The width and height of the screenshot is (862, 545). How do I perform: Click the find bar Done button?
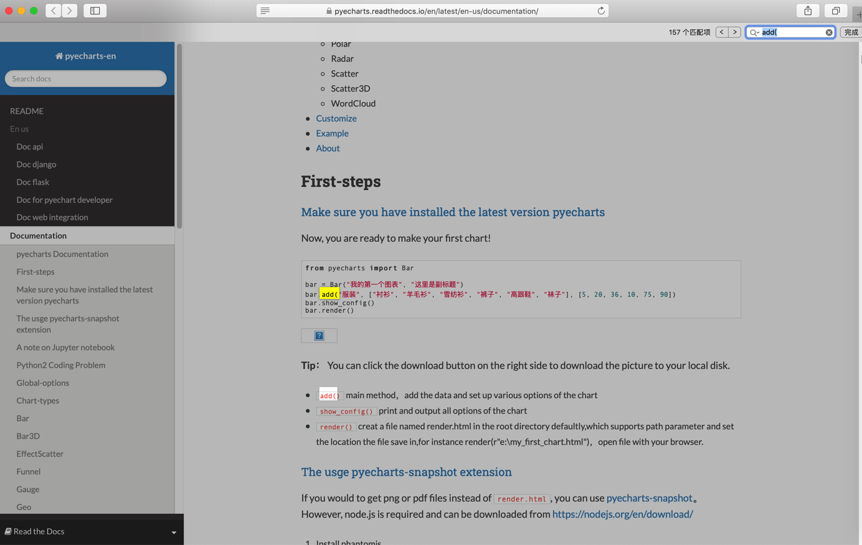click(x=851, y=32)
